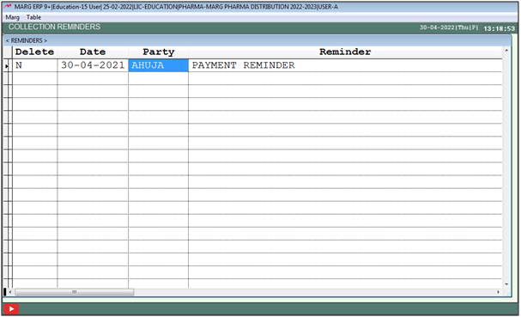Click the clock showing 13:18:53
This screenshot has height=317, width=521.
(499, 28)
